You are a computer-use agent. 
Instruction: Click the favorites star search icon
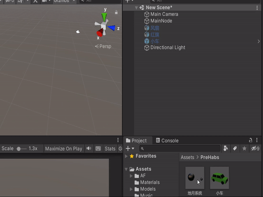(245, 149)
